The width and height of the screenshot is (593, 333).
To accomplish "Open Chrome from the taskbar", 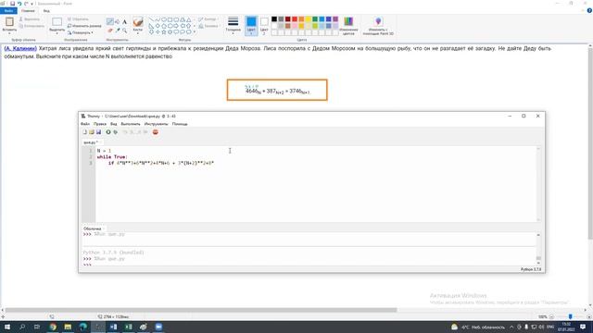I will [x=53, y=327].
